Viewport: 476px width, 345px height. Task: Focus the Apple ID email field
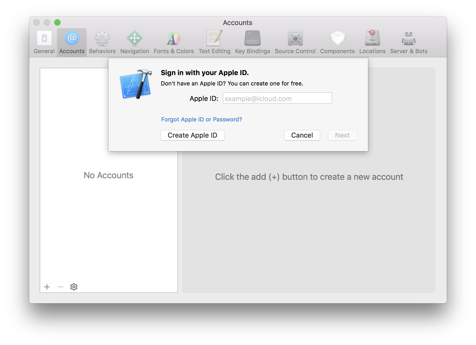click(277, 98)
